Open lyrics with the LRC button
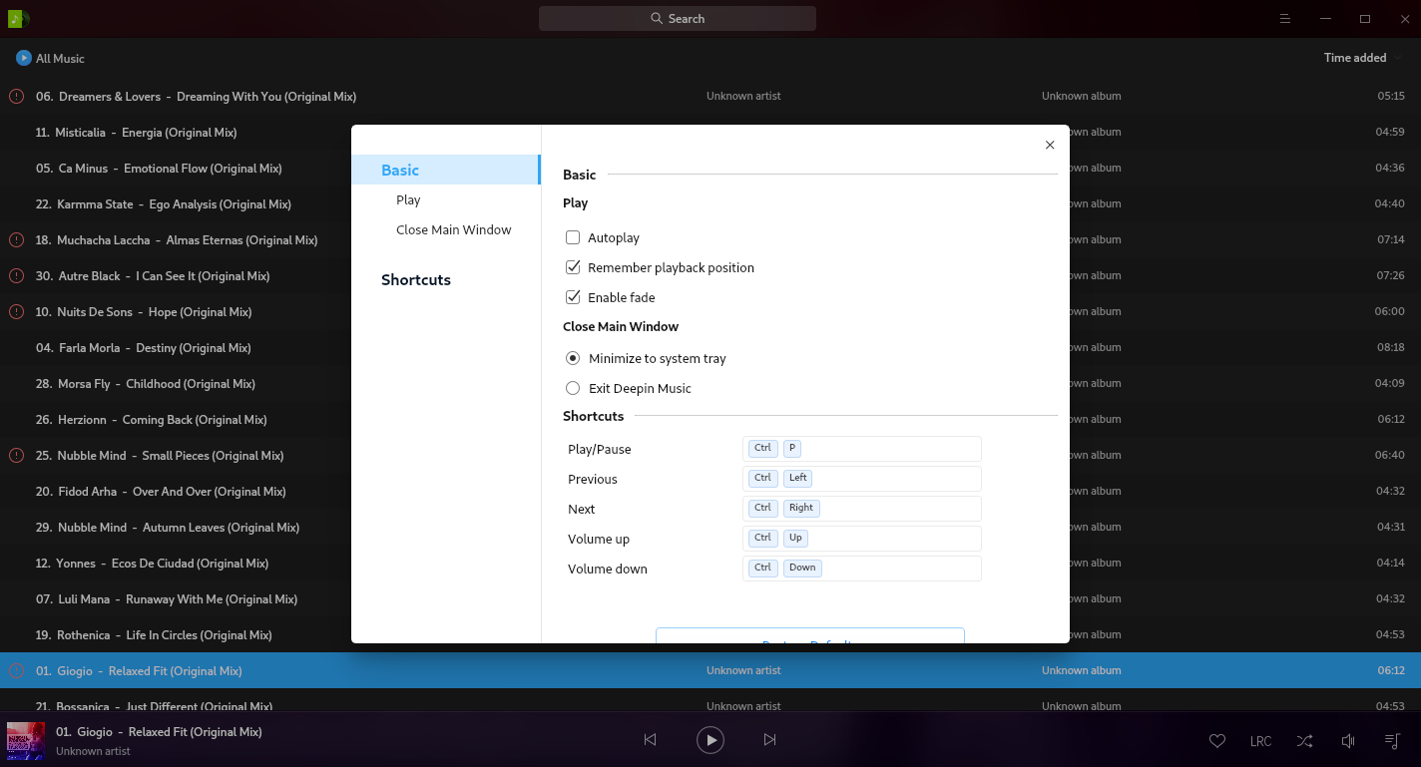The image size is (1421, 767). coord(1260,741)
